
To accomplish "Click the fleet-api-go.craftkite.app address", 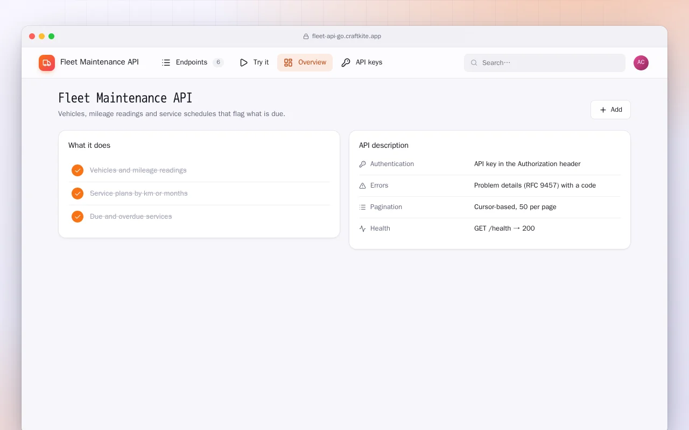I will 347,37.
